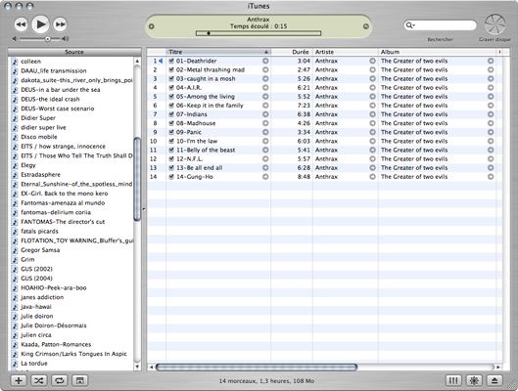Click left circle icon in display panel
The image size is (518, 391).
click(x=152, y=26)
